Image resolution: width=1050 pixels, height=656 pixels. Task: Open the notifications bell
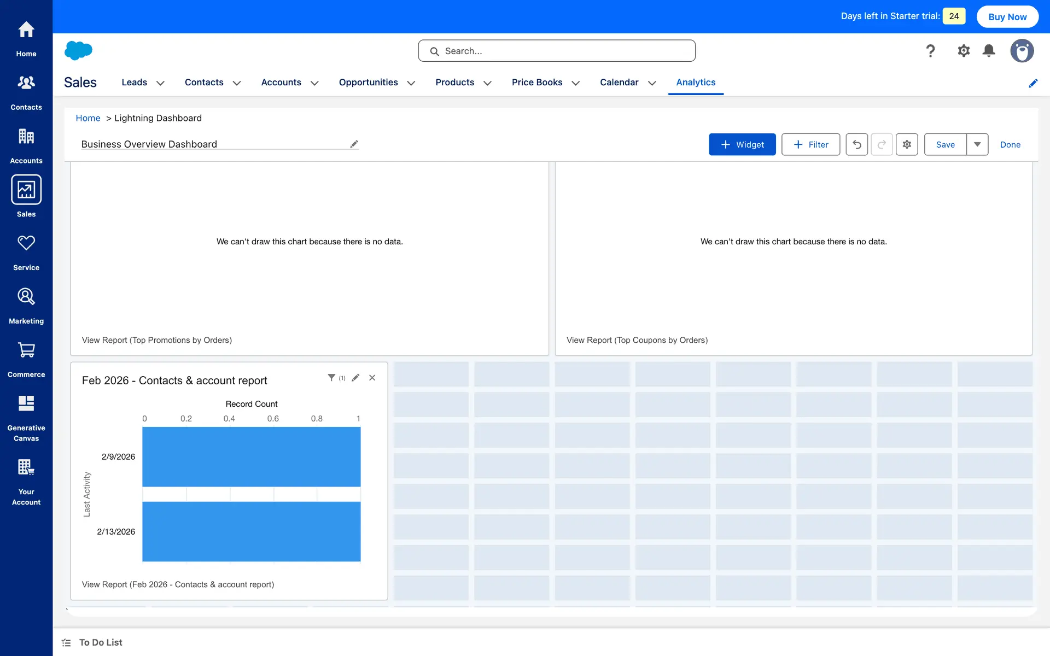click(x=988, y=51)
